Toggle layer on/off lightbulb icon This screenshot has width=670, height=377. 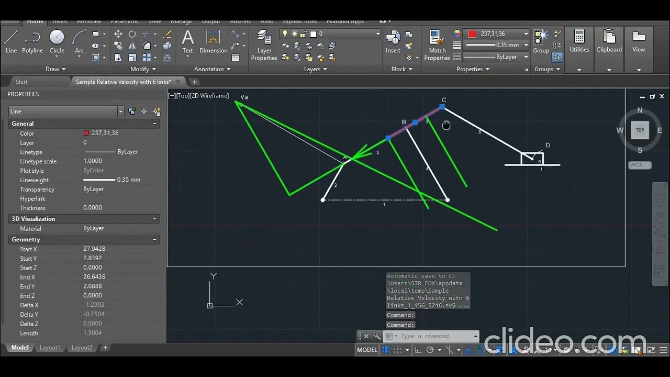[285, 34]
